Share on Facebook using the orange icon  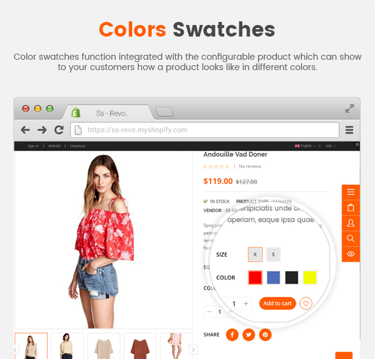coord(232,335)
